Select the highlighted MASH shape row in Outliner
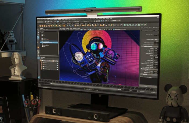Screen dimensions: 189x123 click(x=49, y=43)
